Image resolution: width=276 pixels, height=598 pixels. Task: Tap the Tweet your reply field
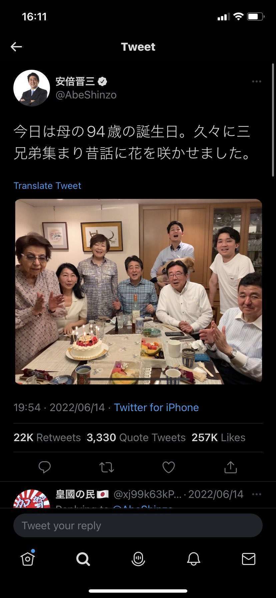pos(138,526)
